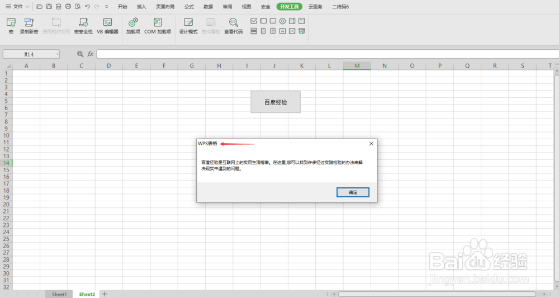
Task: Insert an image control
Action: pos(292,31)
